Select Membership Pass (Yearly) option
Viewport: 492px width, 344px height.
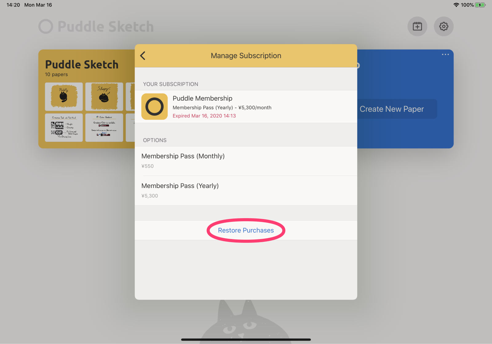(x=246, y=191)
